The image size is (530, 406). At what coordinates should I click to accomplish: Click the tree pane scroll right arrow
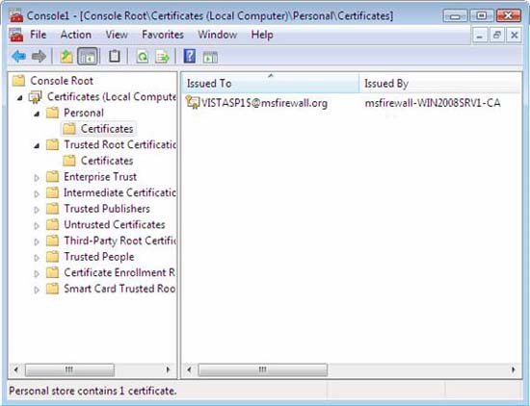pyautogui.click(x=168, y=369)
